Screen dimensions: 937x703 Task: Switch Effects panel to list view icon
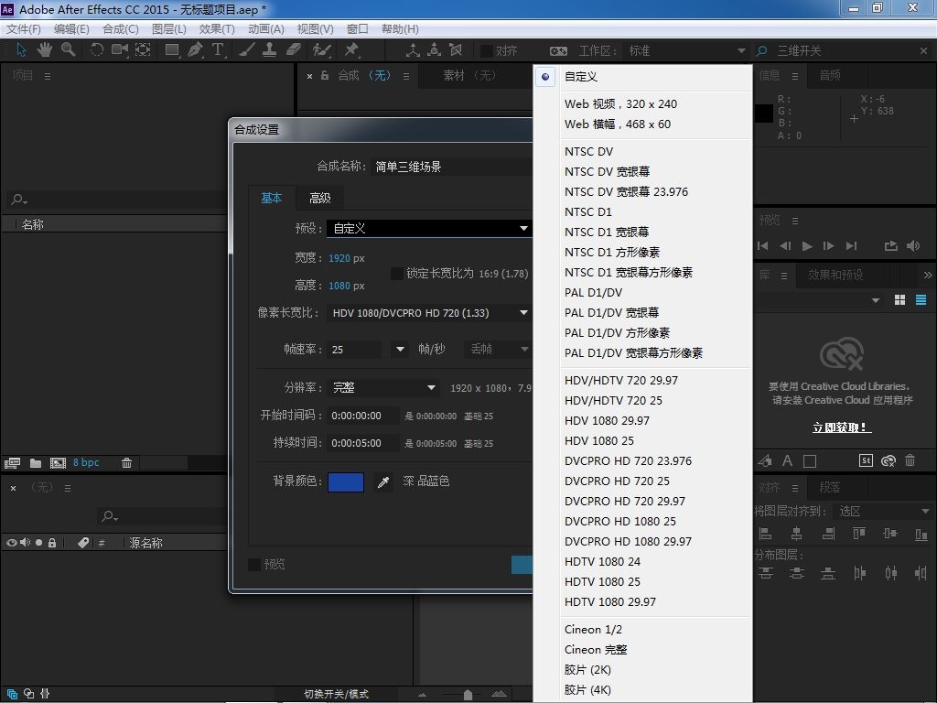coord(921,300)
